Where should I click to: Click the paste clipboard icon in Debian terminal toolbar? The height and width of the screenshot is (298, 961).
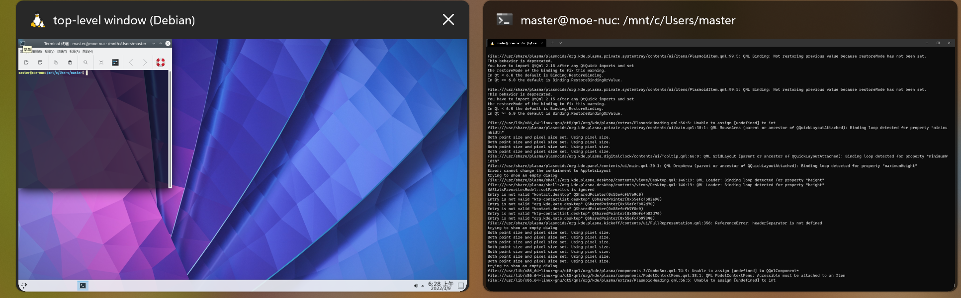pos(70,62)
